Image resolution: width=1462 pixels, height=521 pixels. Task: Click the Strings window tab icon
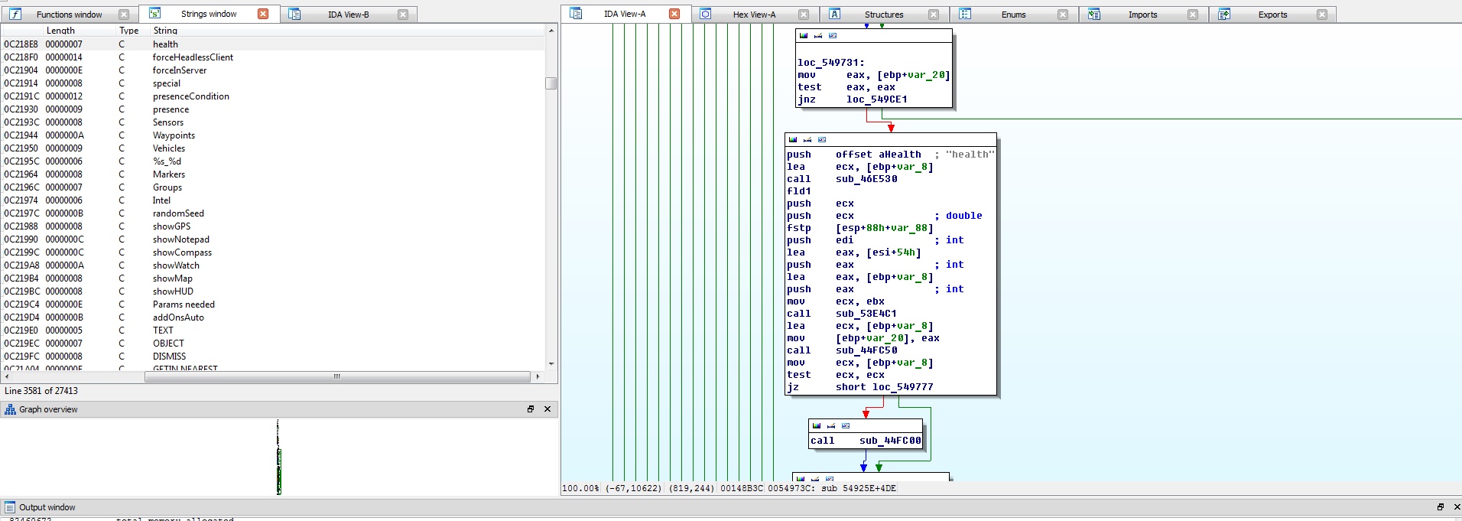(x=154, y=14)
